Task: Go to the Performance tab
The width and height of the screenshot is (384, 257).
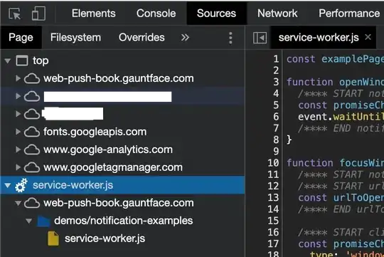Action: (349, 14)
